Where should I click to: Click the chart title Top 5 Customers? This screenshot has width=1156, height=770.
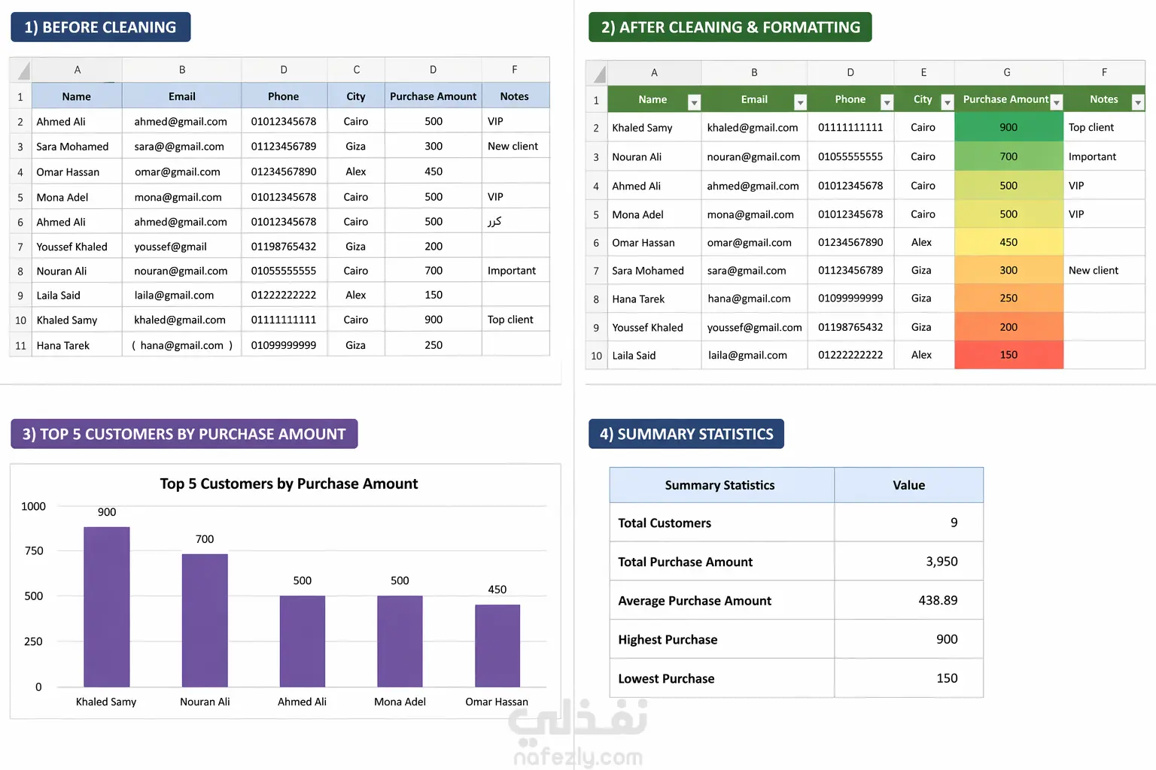(x=288, y=484)
